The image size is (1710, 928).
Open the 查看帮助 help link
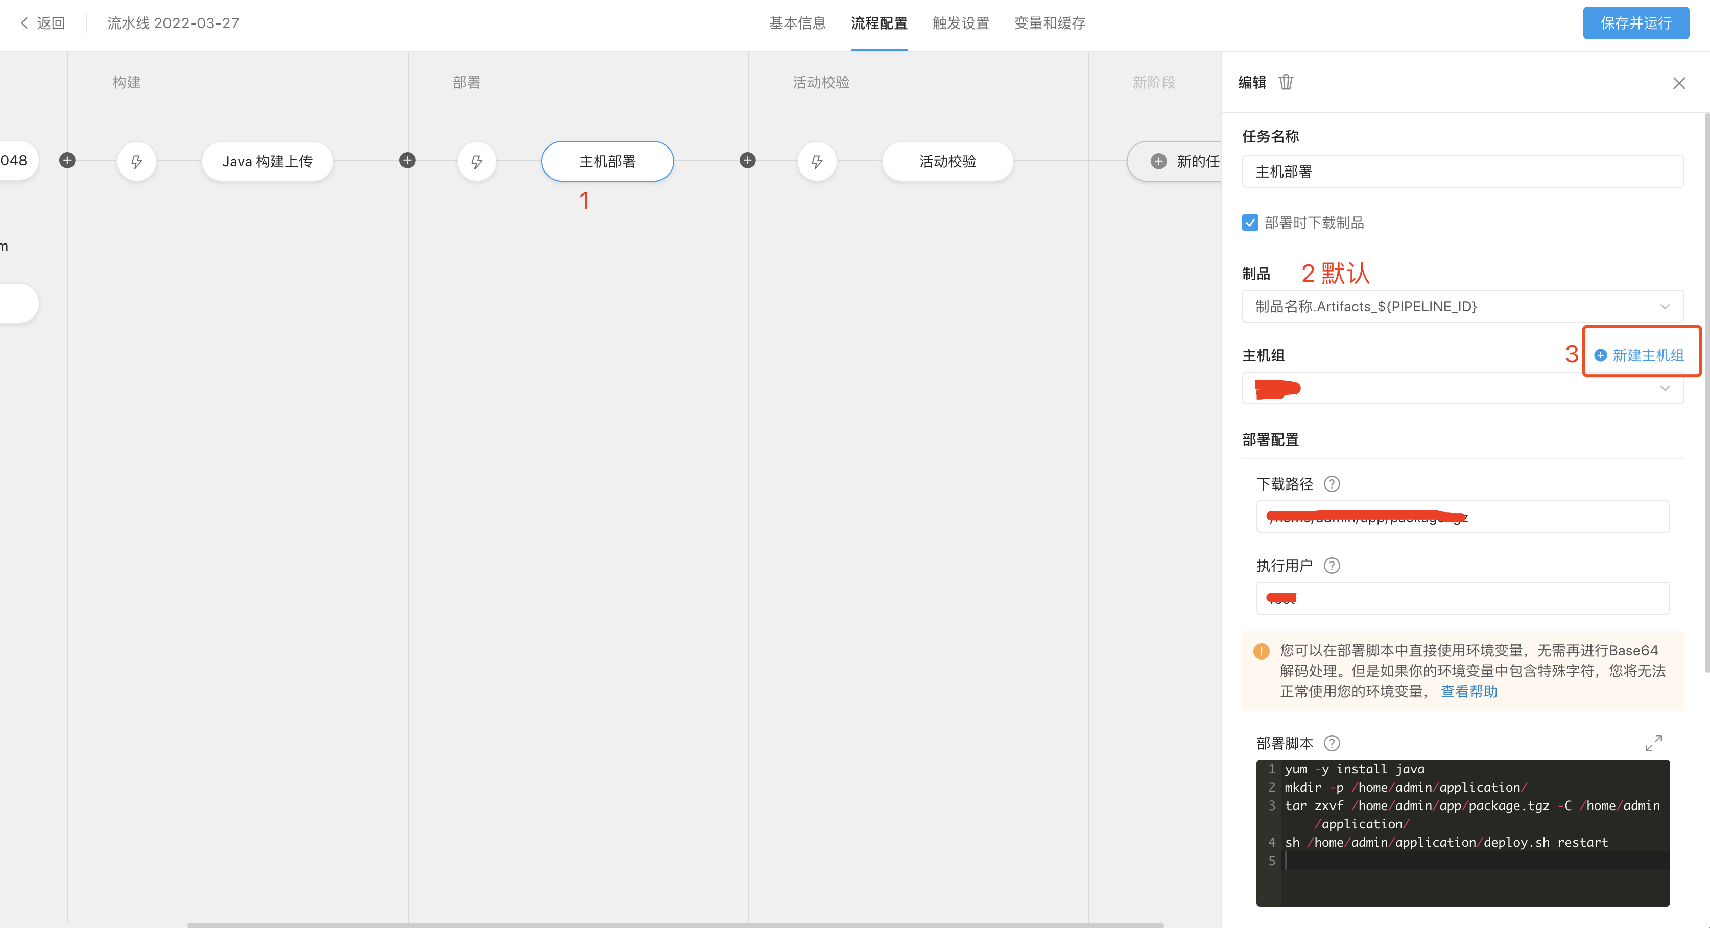(x=1468, y=691)
